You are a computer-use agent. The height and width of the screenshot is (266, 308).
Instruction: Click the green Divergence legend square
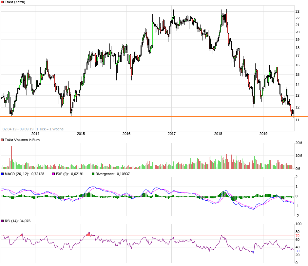(92, 174)
